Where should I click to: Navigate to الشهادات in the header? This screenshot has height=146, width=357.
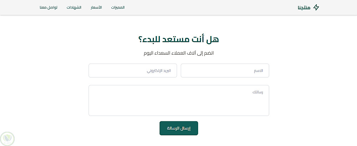coord(74,7)
